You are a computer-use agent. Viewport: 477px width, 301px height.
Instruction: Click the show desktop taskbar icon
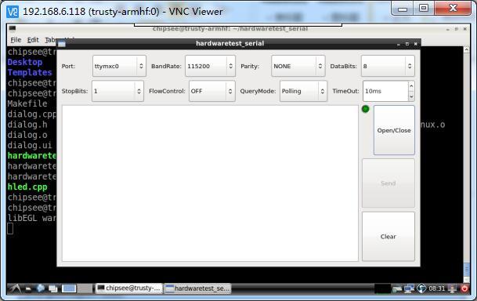click(53, 288)
